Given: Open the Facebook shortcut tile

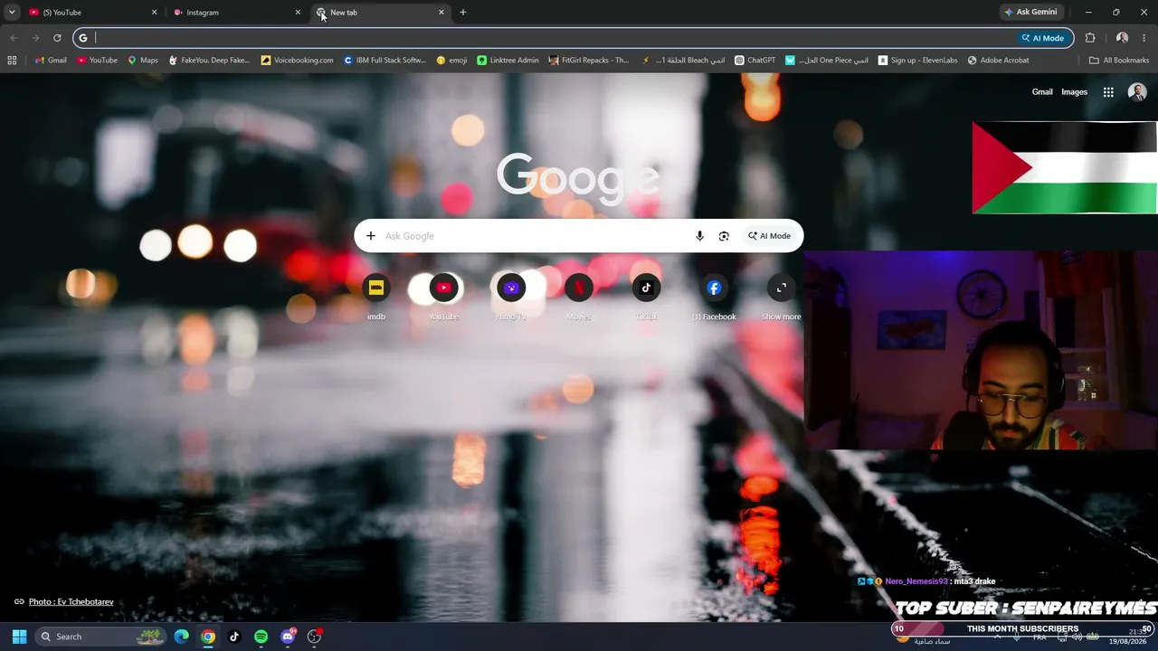Looking at the screenshot, I should click(714, 297).
